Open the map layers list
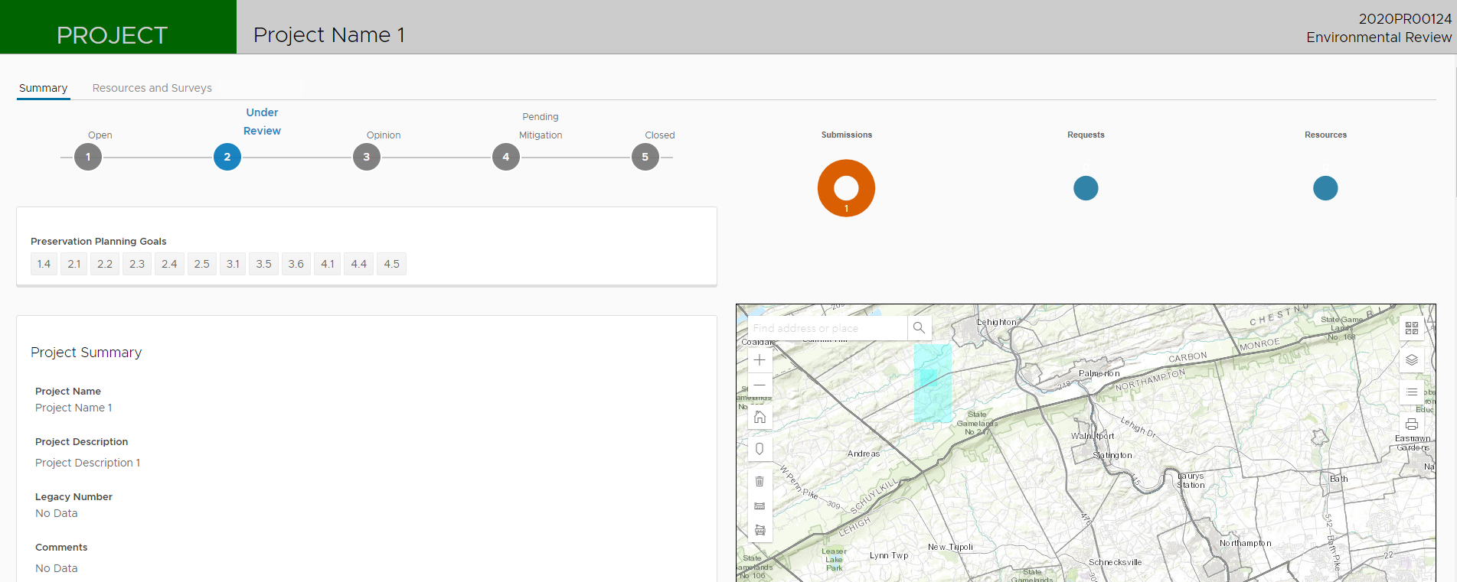Viewport: 1457px width, 582px height. pyautogui.click(x=1412, y=360)
